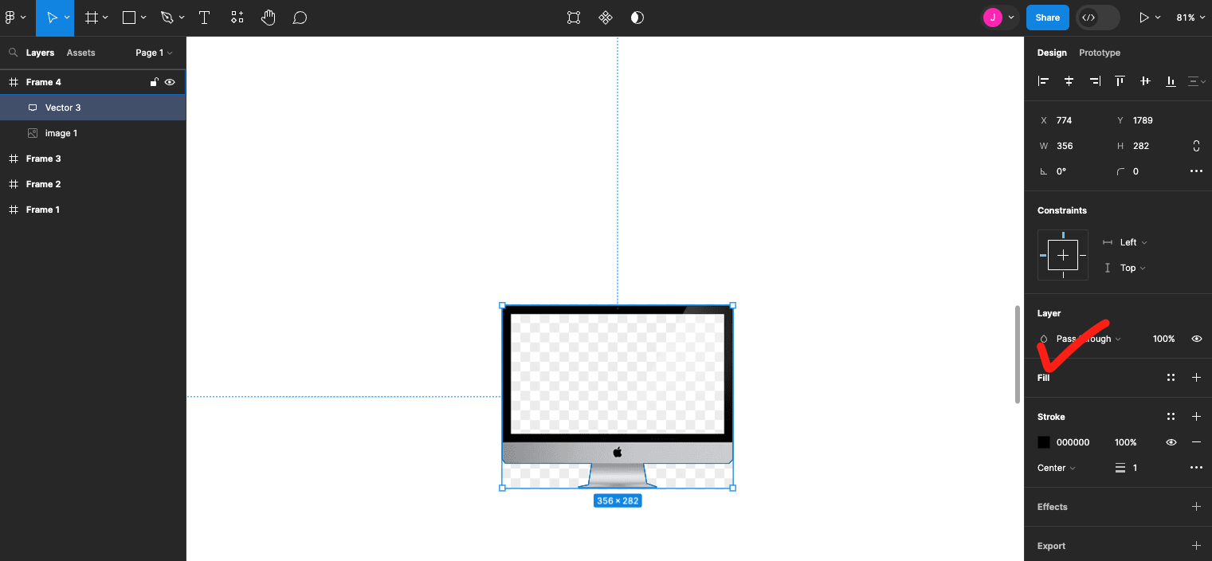
Task: Select the image 1 layer
Action: pos(92,133)
